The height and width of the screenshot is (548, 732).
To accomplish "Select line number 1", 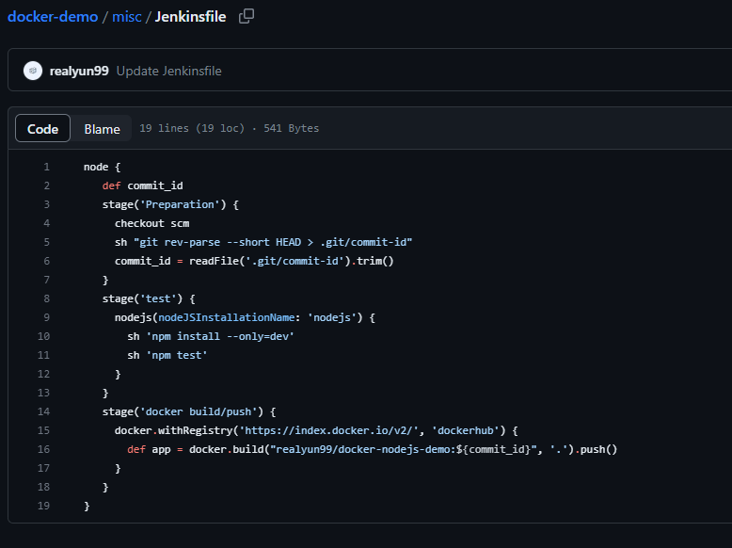I will (x=46, y=167).
